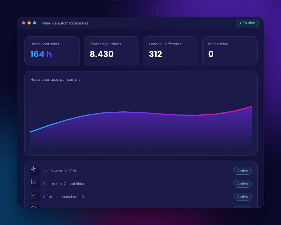Click the chart icon beside Informe semanal
Image resolution: width=281 pixels, height=225 pixels.
(33, 195)
